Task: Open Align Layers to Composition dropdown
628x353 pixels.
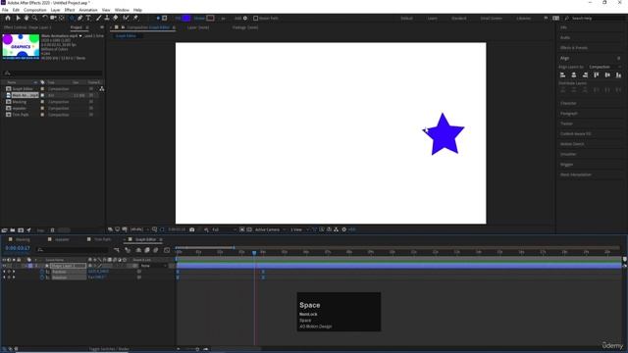Action: point(604,67)
